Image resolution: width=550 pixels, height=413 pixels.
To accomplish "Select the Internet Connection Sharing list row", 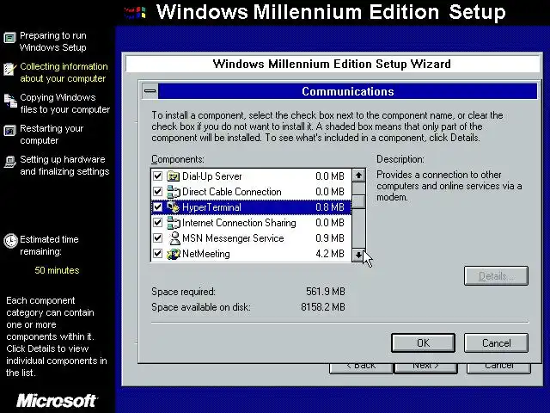I will point(251,223).
